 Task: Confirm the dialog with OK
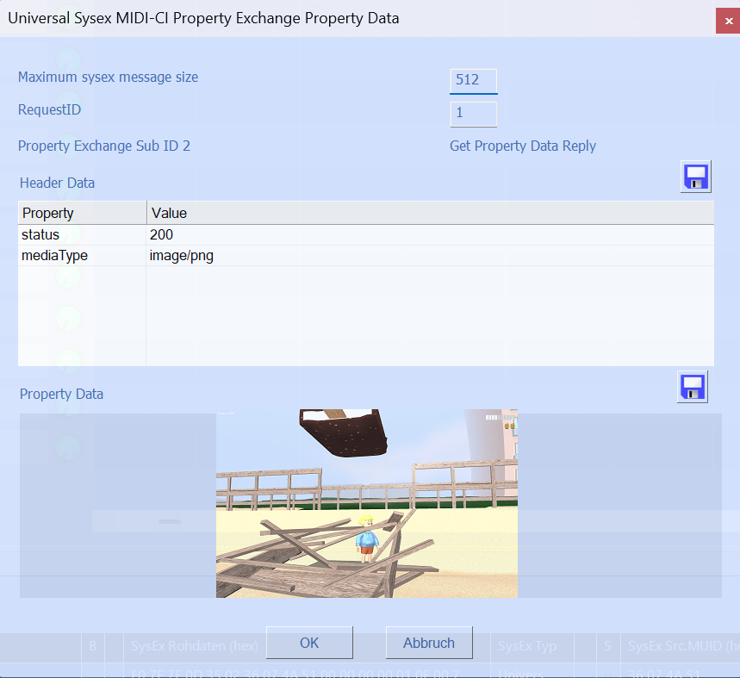coord(309,643)
